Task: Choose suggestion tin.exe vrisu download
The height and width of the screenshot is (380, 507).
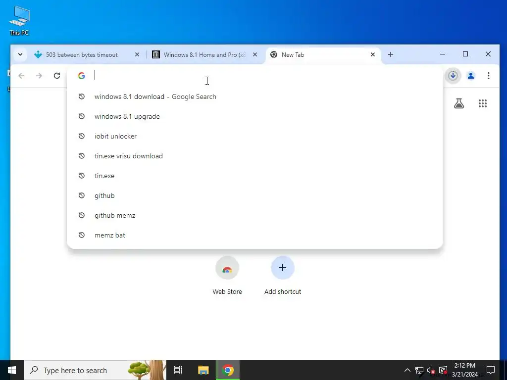Action: point(255,156)
